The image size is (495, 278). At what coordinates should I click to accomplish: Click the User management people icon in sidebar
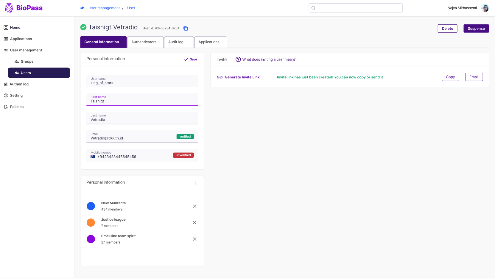[6, 50]
